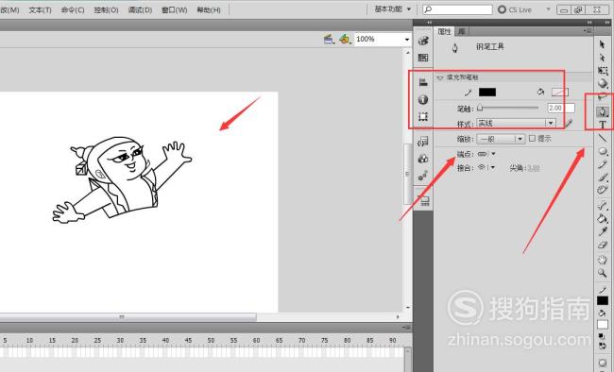Screen dimensions: 614x372
Task: Open the Code Snippets panel icon
Action: (423, 142)
